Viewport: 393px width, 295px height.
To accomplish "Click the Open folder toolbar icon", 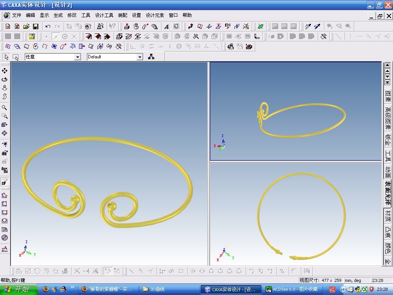I will point(26,27).
